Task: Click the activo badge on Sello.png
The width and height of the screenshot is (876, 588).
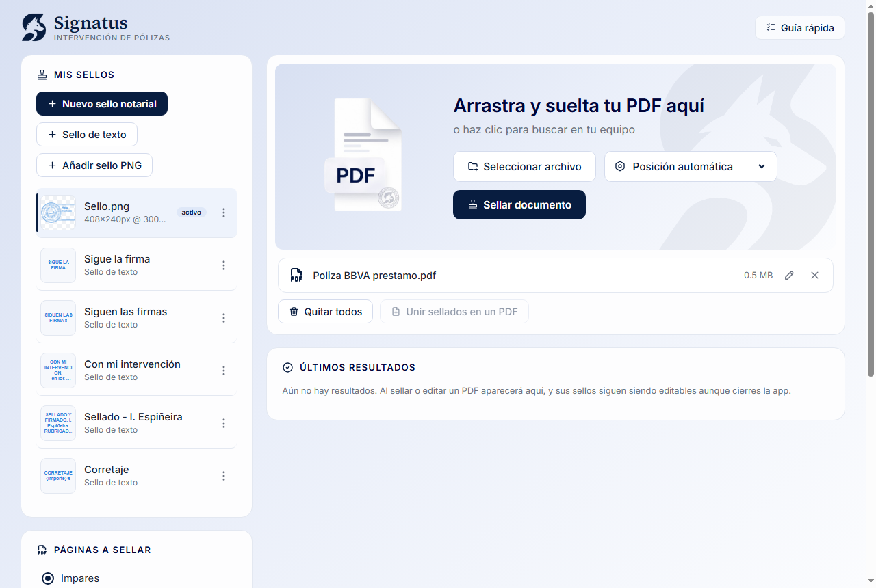Action: pyautogui.click(x=191, y=213)
